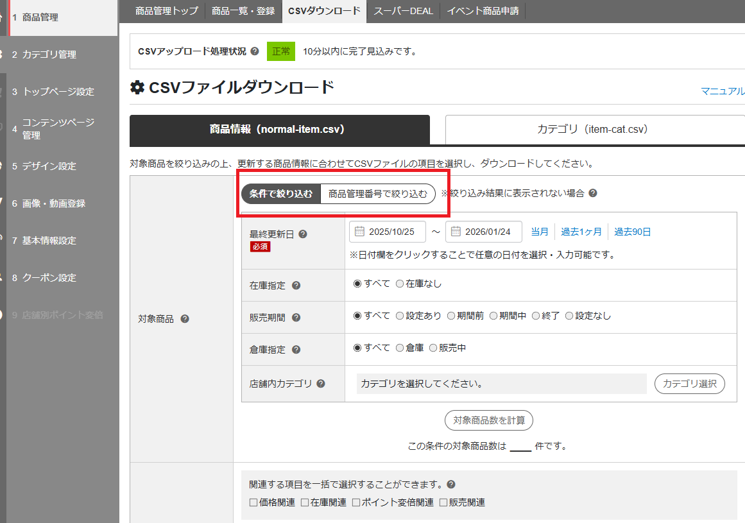Screen dimensions: 745x523
Task: Open スーパーDEAL tab in top navigation
Action: pos(403,11)
